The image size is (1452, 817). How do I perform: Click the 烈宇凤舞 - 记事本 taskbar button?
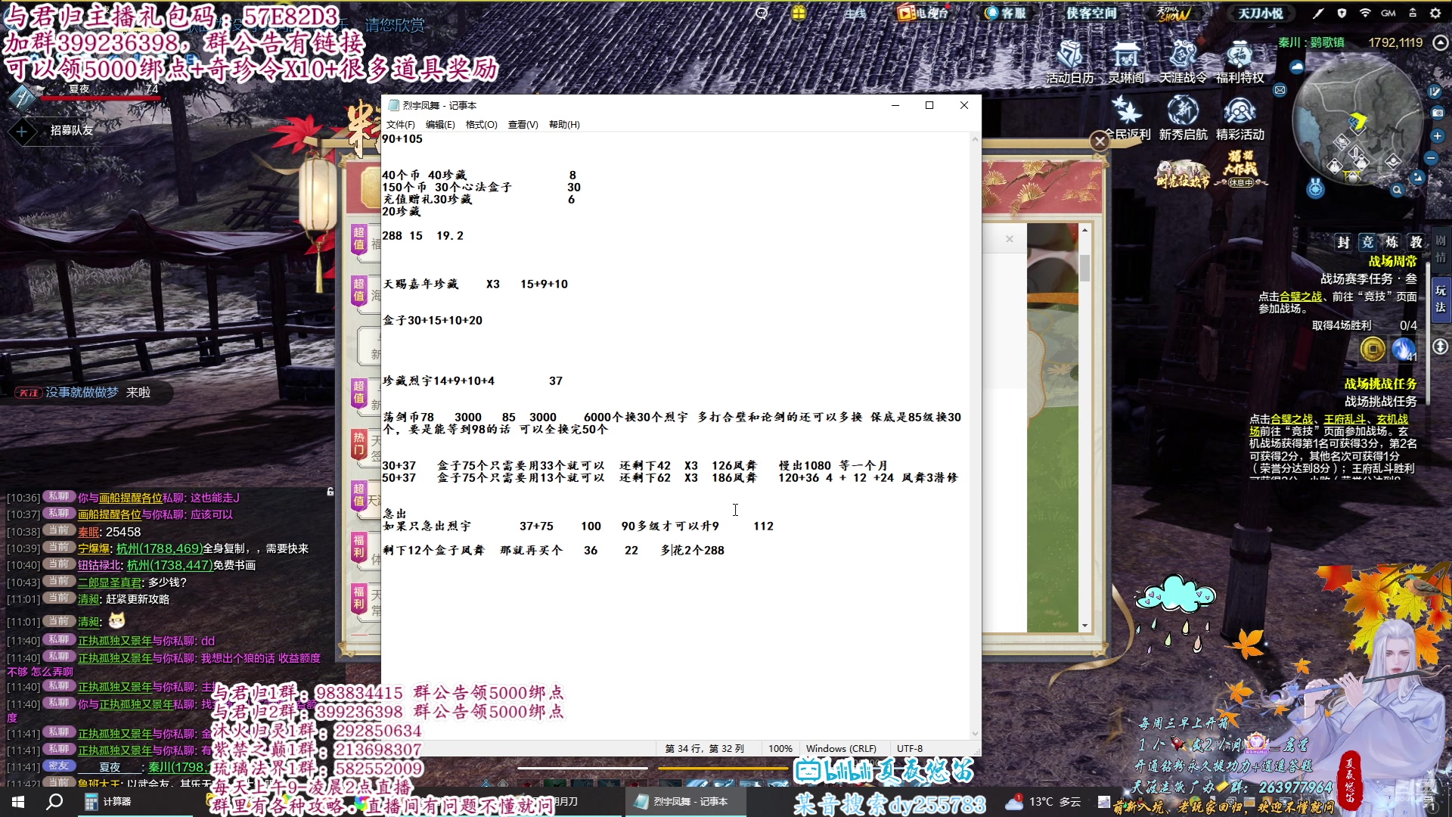click(685, 801)
